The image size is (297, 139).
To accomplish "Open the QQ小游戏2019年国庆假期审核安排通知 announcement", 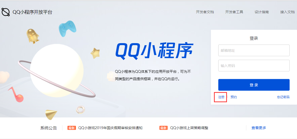I will pos(111,128).
